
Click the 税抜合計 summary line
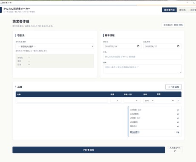coord(155,126)
